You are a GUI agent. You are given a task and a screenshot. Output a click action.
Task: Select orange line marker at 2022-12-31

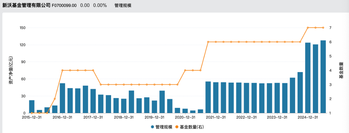(246, 42)
